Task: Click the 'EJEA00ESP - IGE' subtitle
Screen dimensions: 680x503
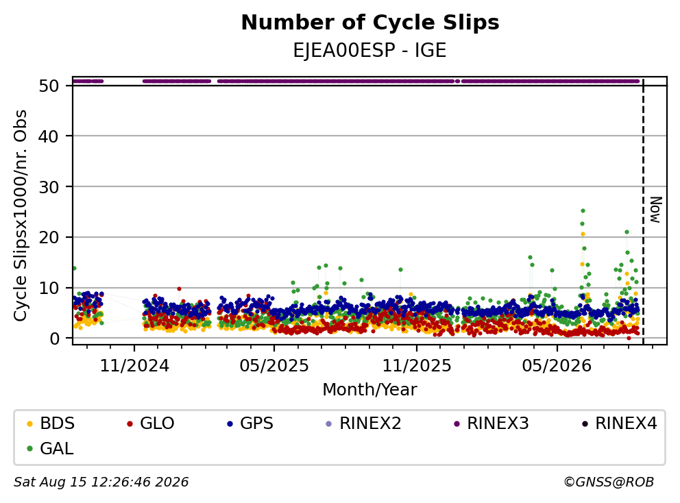Action: coord(370,51)
